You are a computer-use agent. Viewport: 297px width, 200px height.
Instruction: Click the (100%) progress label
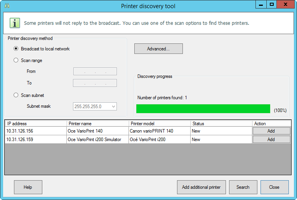point(280,110)
